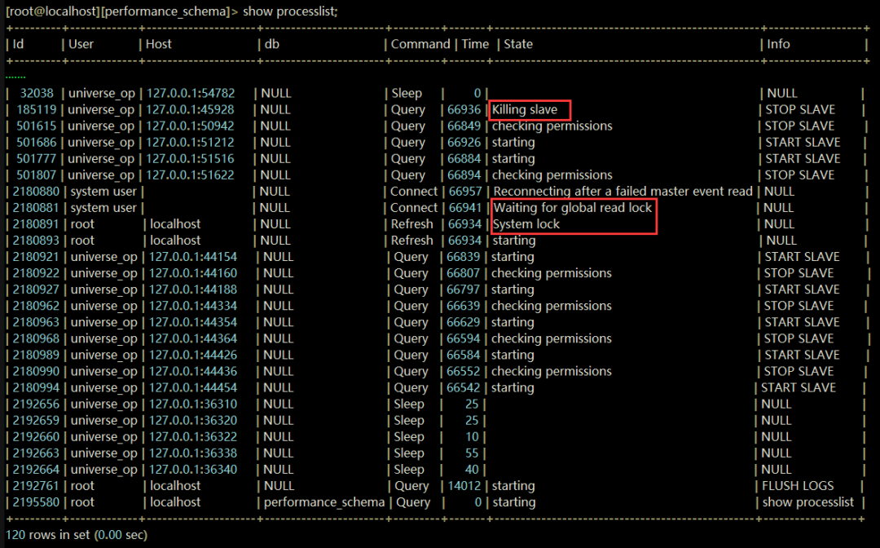This screenshot has height=548, width=880.
Task: Click process Id 2192656
Action: coord(36,404)
